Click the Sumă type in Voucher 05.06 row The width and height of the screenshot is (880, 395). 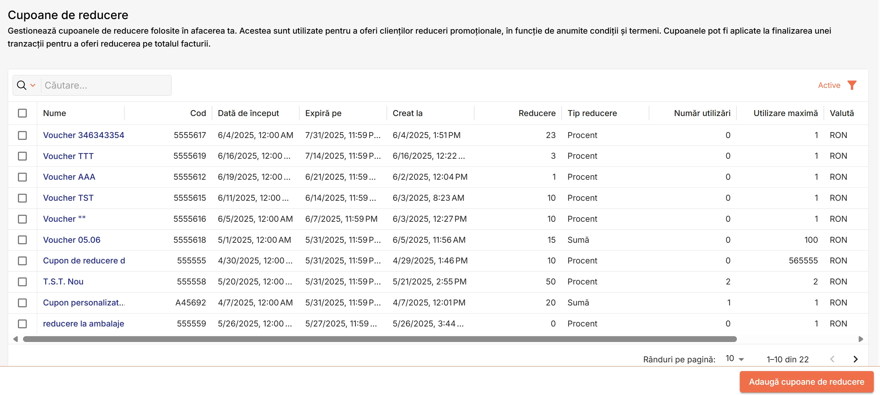point(578,240)
